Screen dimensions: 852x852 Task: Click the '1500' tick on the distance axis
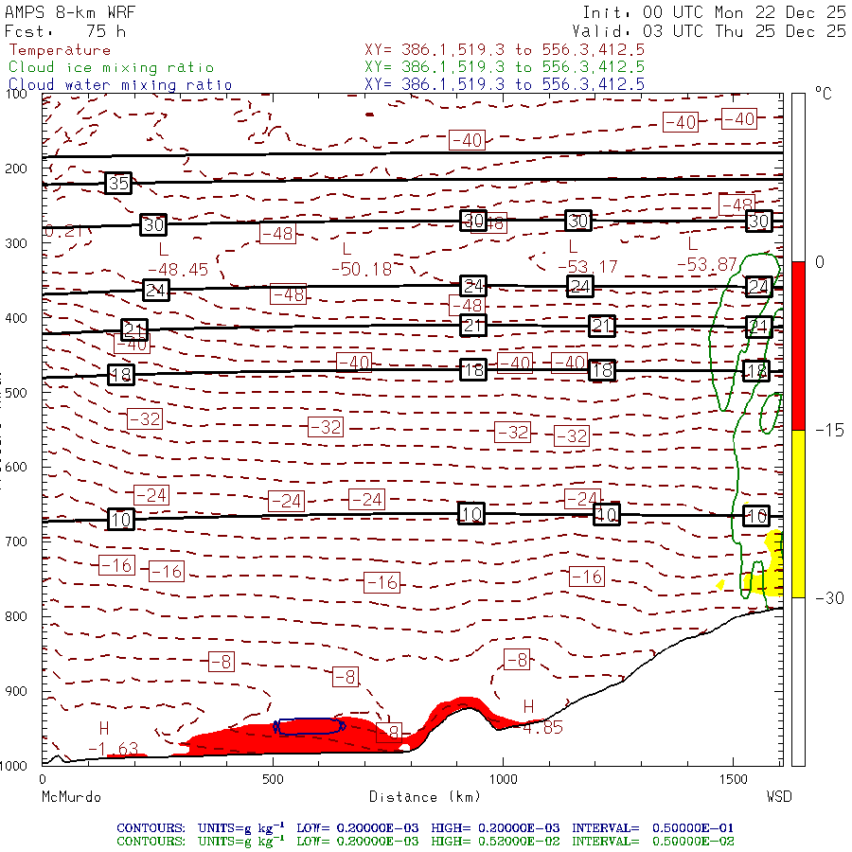tap(734, 779)
